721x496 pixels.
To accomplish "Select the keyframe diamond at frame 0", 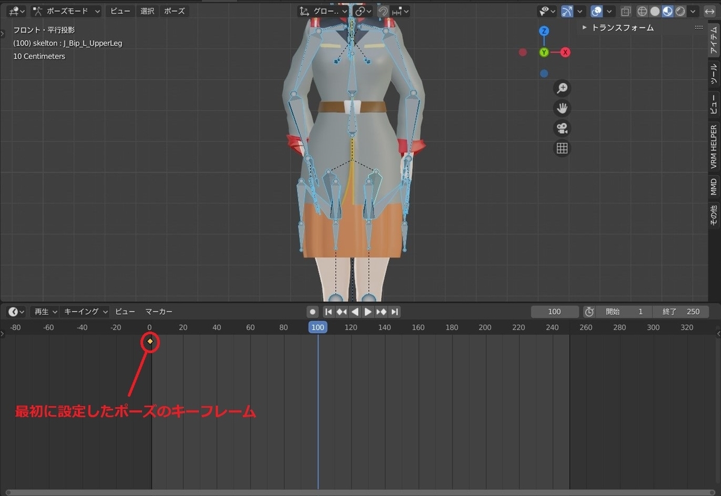I will pyautogui.click(x=150, y=342).
